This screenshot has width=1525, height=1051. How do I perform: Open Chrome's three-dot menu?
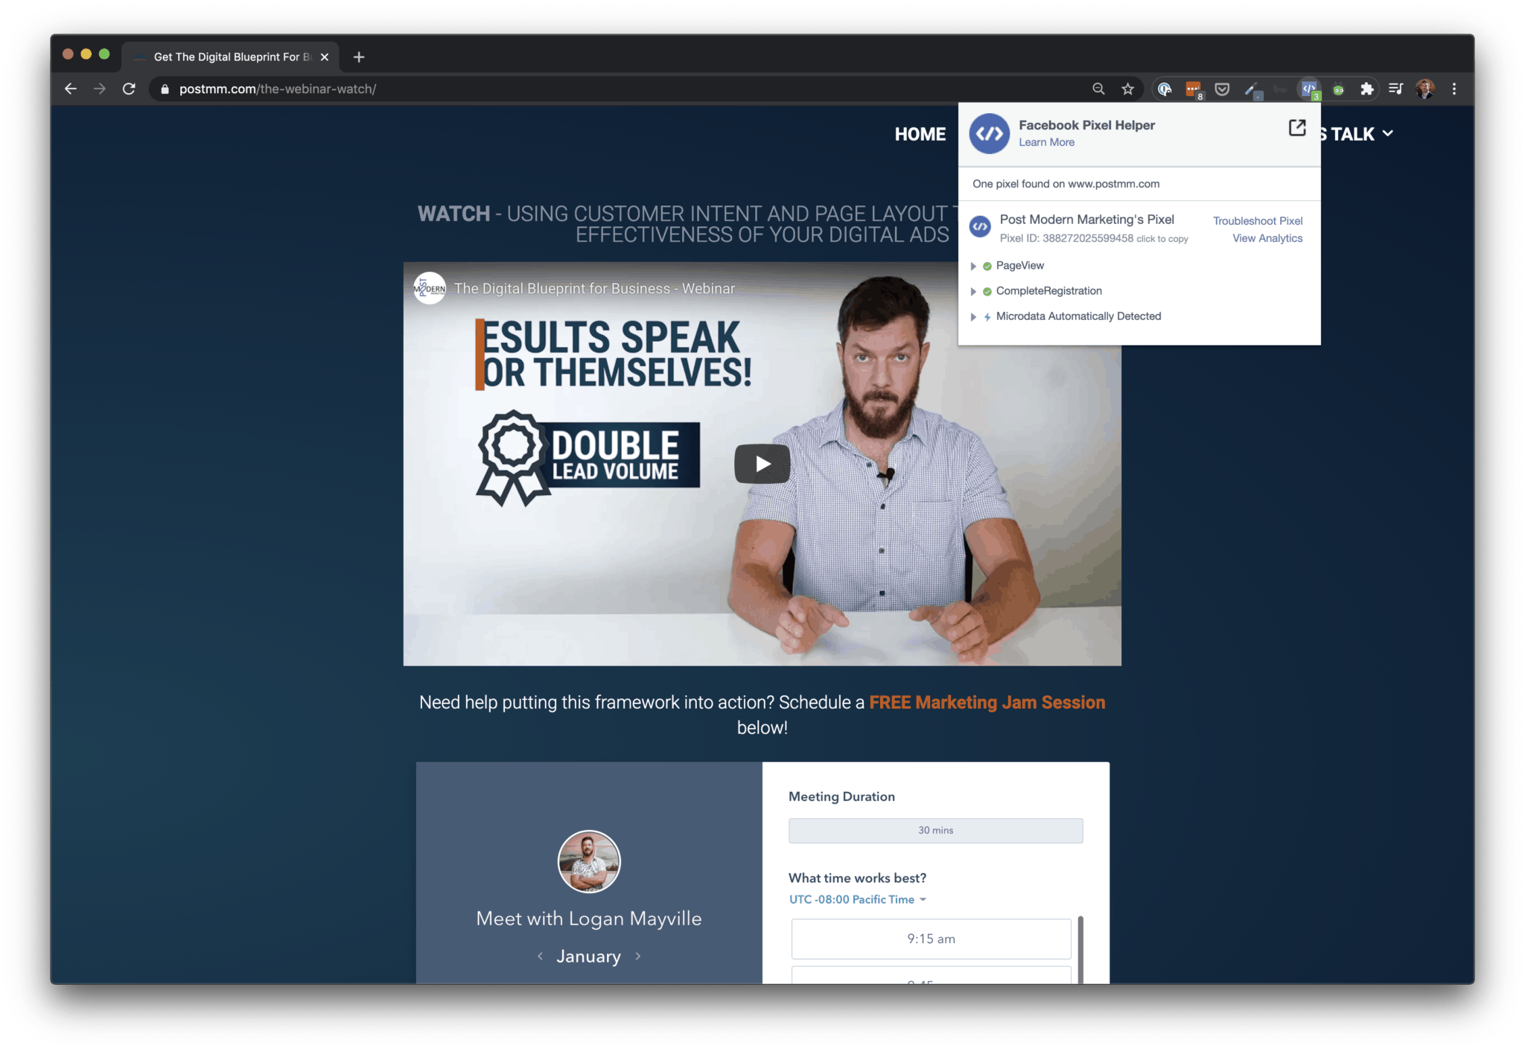[x=1454, y=89]
